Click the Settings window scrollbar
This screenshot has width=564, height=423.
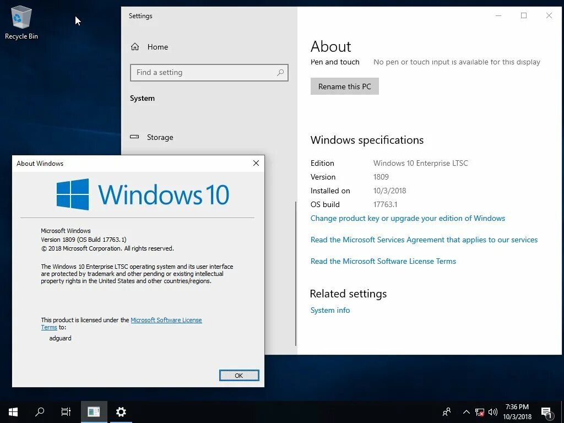click(296, 273)
